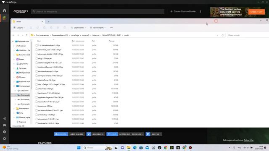Click the Share toolbar icon in Explorer

(x=58, y=28)
